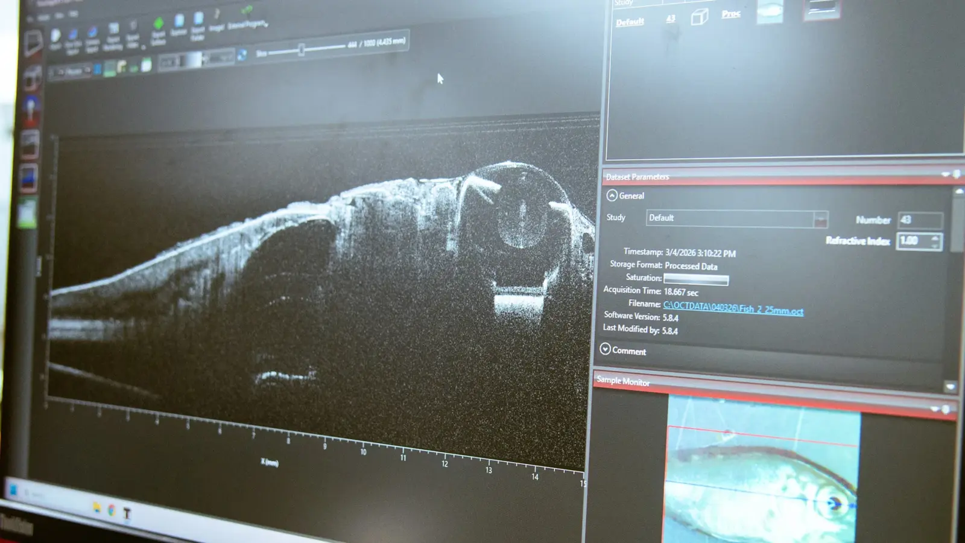Expand the Comment section
Viewport: 965px width, 543px height.
click(606, 349)
